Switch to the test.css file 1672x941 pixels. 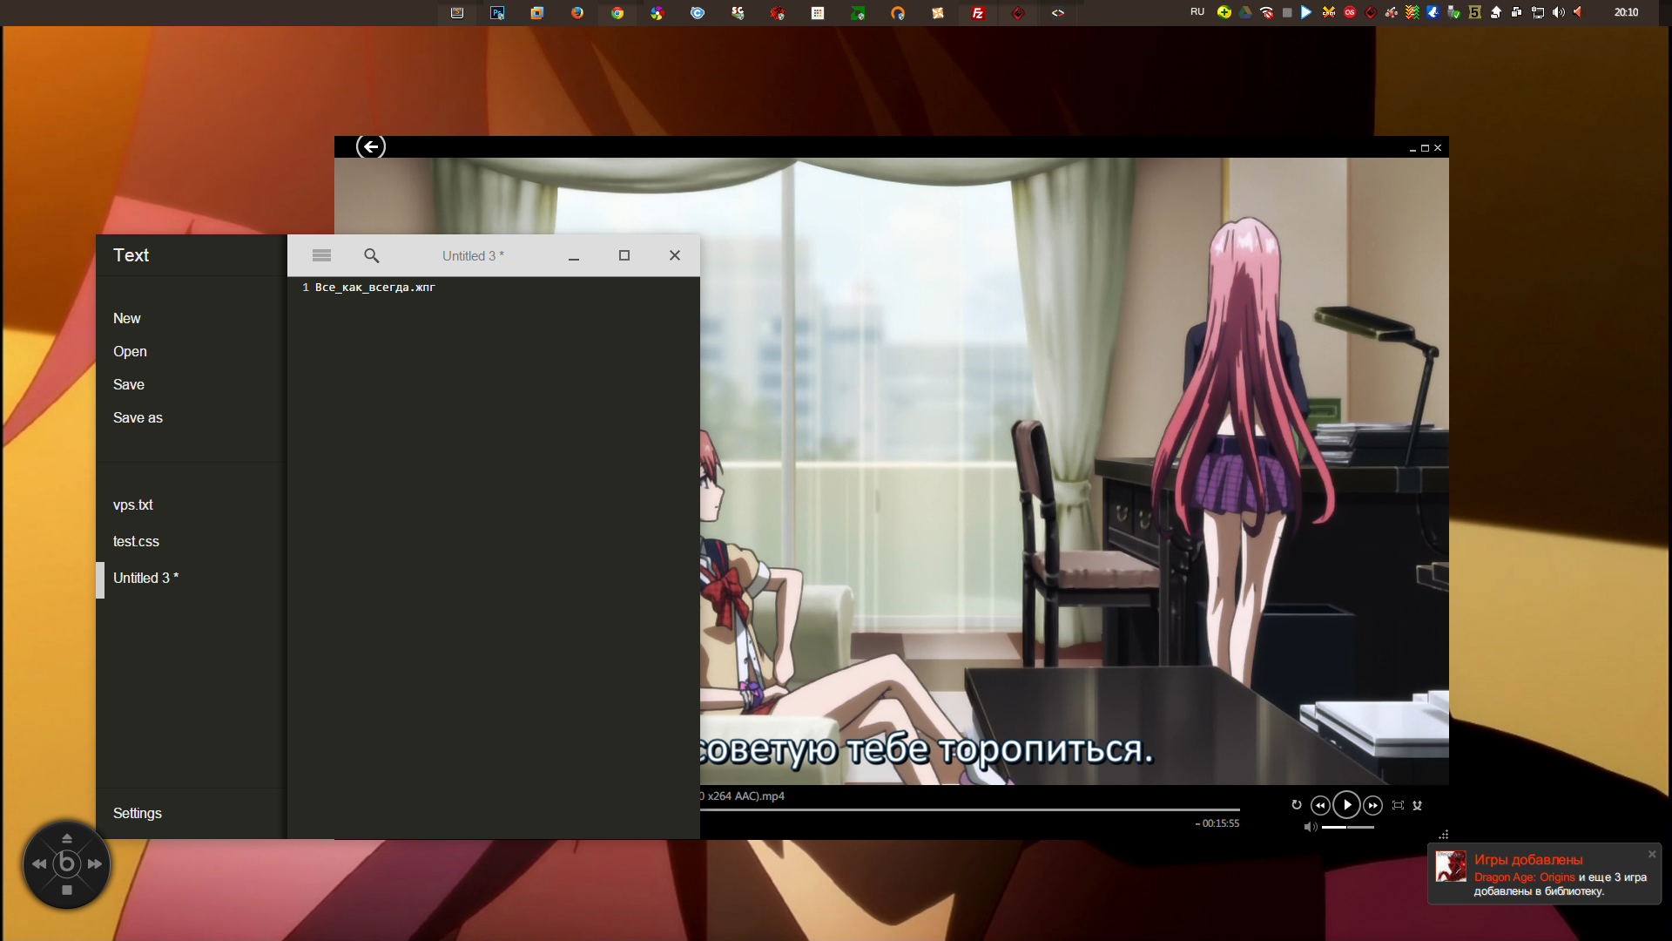136,542
